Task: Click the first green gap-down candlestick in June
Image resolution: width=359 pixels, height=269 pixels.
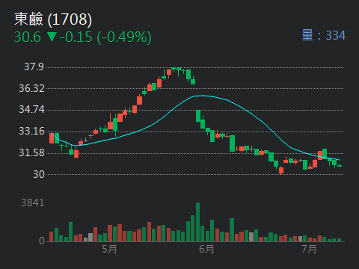Action: point(198,116)
